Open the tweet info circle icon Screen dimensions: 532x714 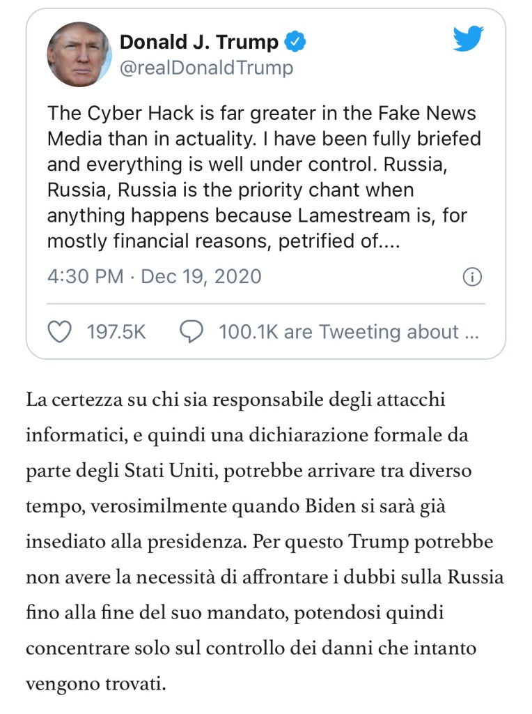point(471,277)
